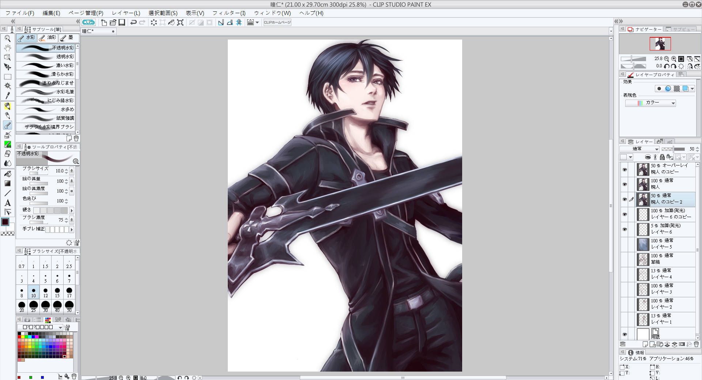Open the effect options dropdown arrow

[x=692, y=89]
